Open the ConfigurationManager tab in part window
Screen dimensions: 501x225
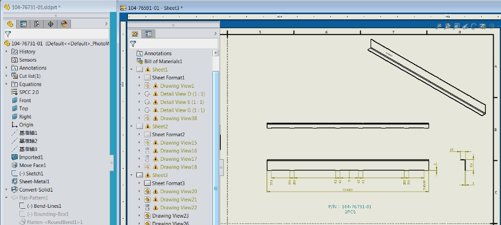37,23
